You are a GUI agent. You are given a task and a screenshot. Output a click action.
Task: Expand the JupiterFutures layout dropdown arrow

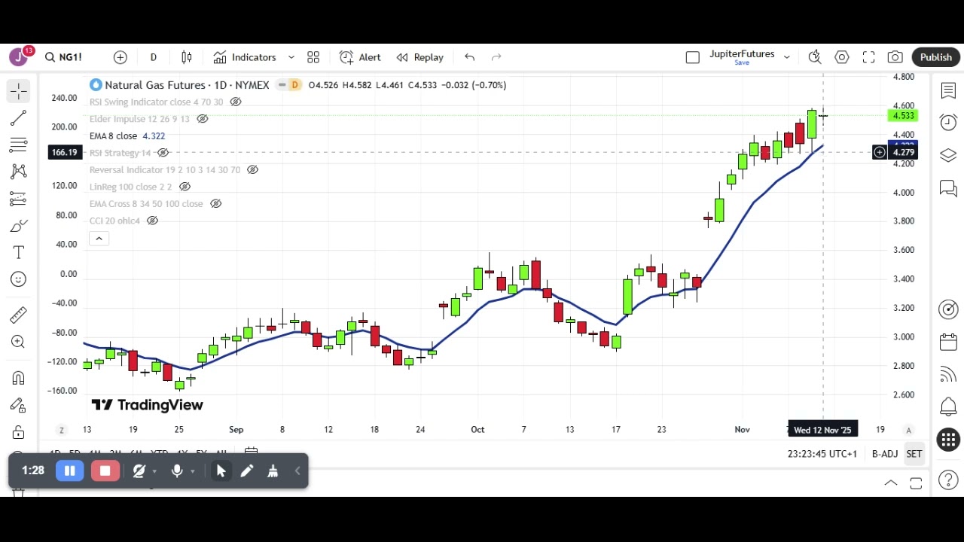pyautogui.click(x=786, y=57)
